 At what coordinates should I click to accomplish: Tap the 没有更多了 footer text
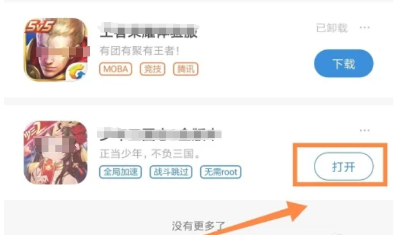point(198,226)
